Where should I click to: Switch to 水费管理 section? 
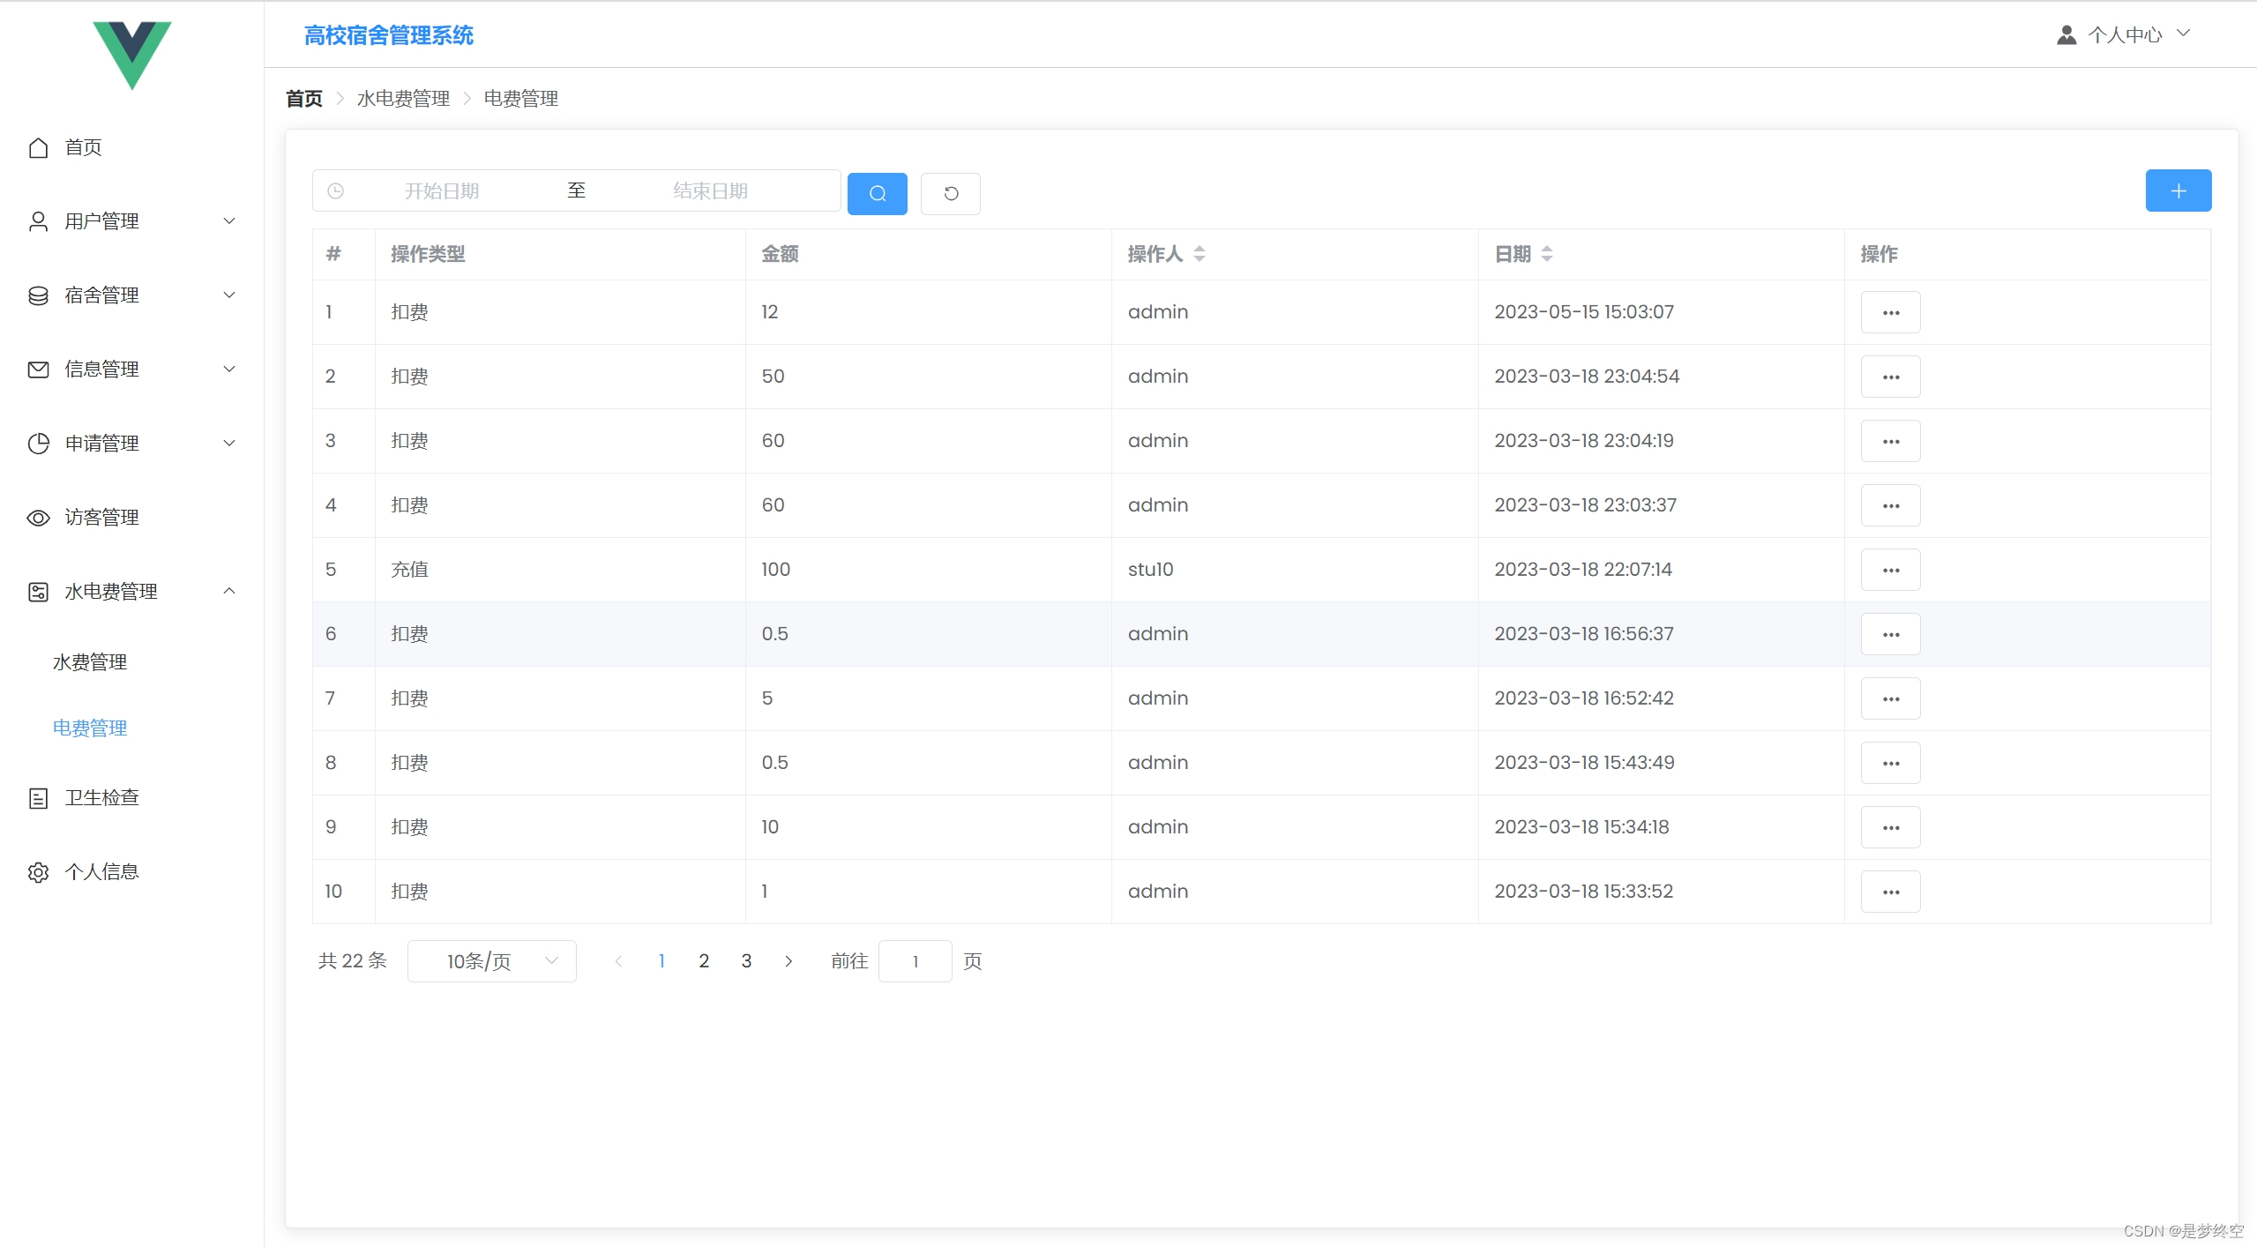91,662
